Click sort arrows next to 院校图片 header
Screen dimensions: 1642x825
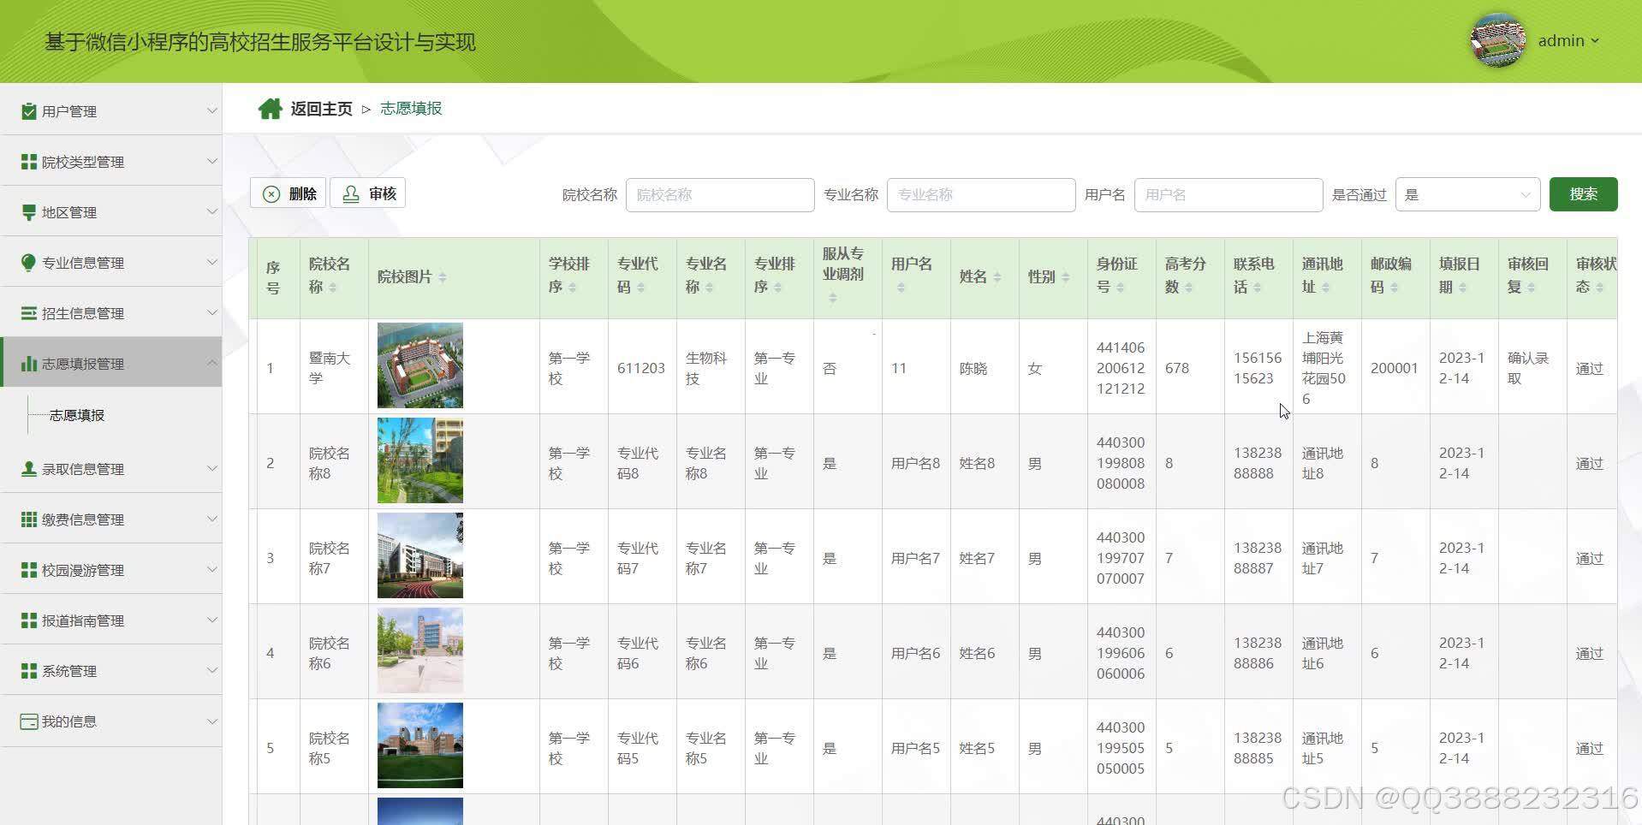point(442,277)
